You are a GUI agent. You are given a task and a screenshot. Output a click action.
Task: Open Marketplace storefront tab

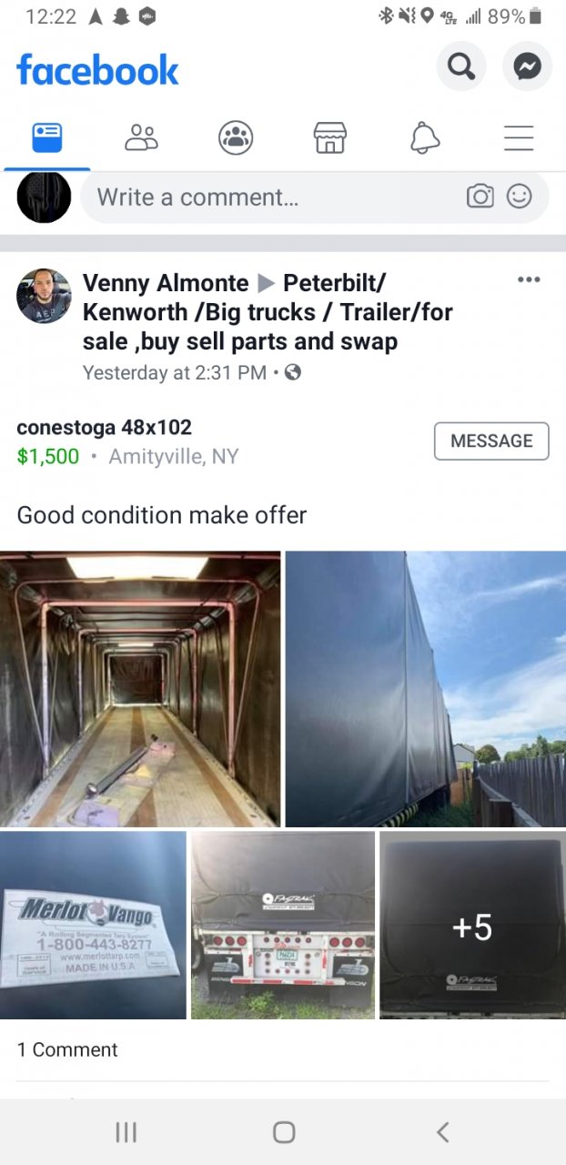[330, 137]
